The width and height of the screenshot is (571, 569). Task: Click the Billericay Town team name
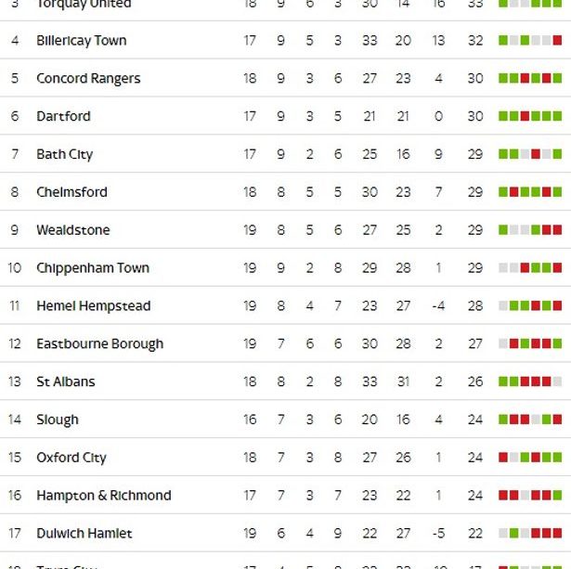[x=81, y=41]
